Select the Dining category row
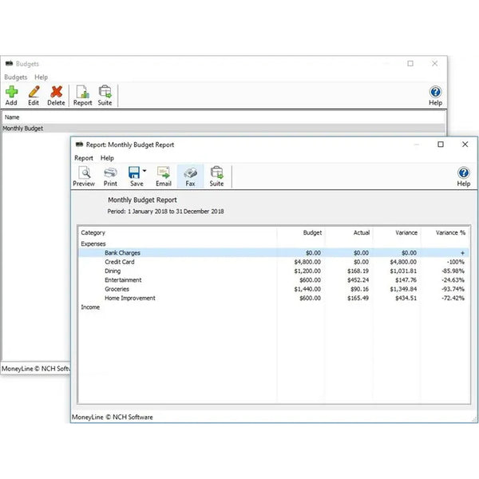This screenshot has height=479, width=479. point(273,271)
